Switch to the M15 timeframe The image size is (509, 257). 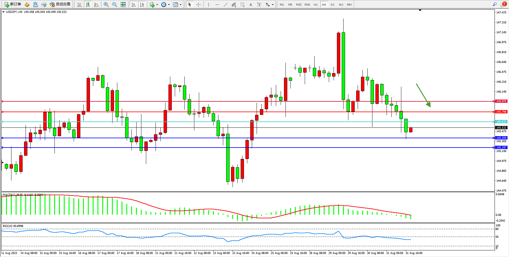tap(298, 4)
